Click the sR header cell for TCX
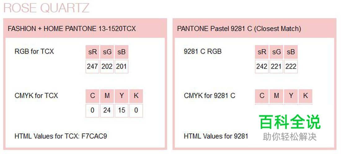Viewport: 341px width, 154px height. tap(92, 52)
